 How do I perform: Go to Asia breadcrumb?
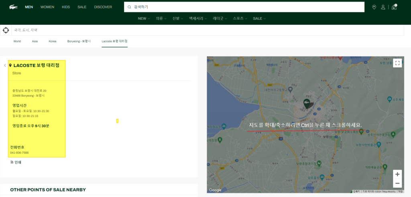(x=35, y=41)
